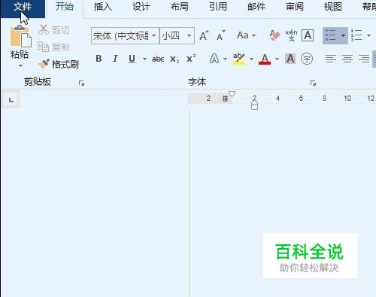Open the 审阅 (Review) tab
This screenshot has width=376, height=297.
295,7
